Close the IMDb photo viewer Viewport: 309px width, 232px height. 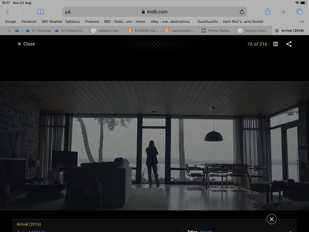(x=26, y=44)
